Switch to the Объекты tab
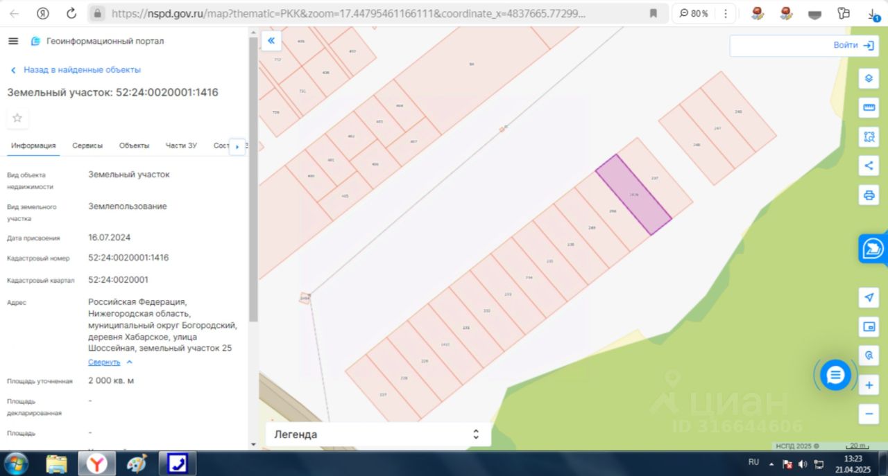The width and height of the screenshot is (888, 476). coord(134,146)
